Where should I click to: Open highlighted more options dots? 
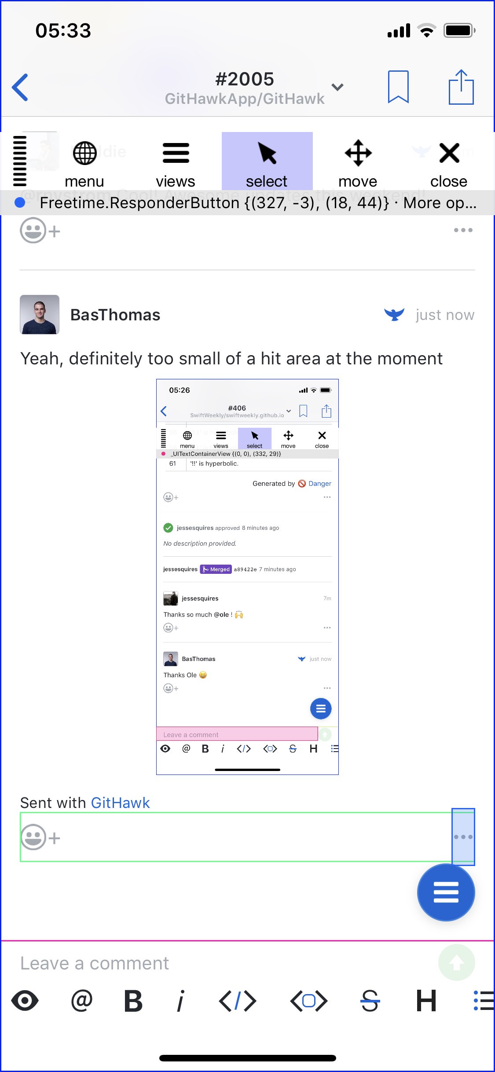(463, 837)
